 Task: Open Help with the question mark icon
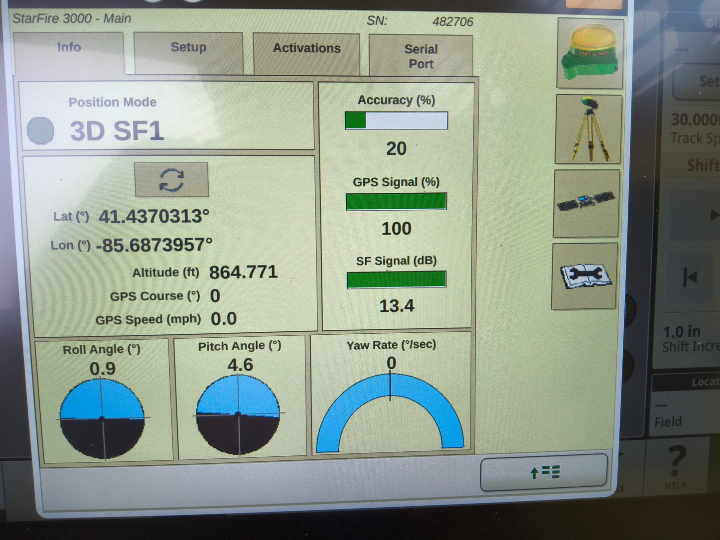[x=676, y=466]
